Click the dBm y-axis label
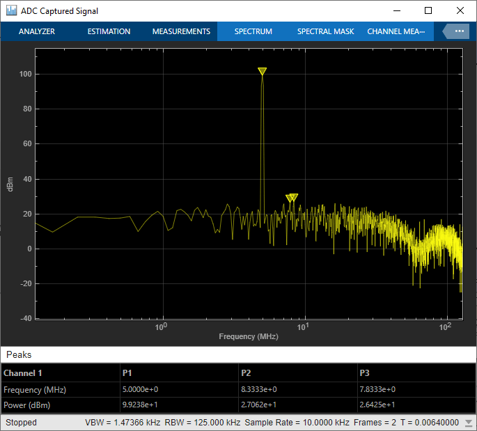Image resolution: width=477 pixels, height=431 pixels. 10,185
